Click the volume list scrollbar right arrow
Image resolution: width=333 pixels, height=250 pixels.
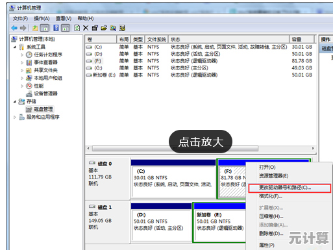(x=313, y=149)
